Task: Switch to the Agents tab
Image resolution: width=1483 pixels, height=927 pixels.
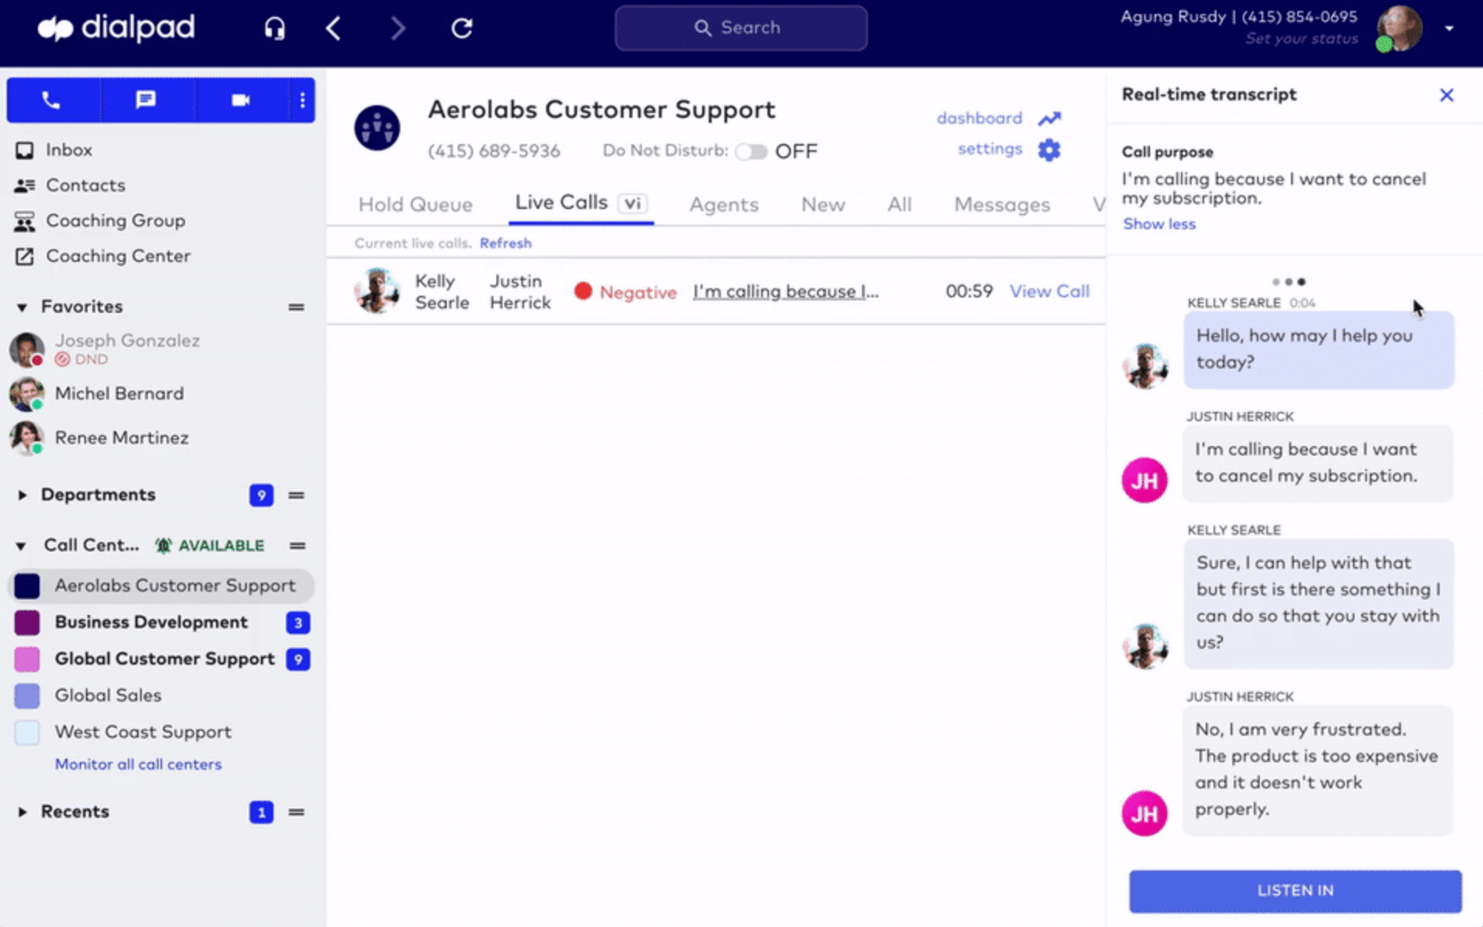Action: click(724, 204)
